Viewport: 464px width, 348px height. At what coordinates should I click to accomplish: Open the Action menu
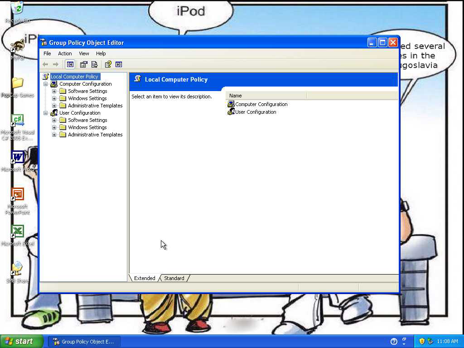click(x=65, y=53)
